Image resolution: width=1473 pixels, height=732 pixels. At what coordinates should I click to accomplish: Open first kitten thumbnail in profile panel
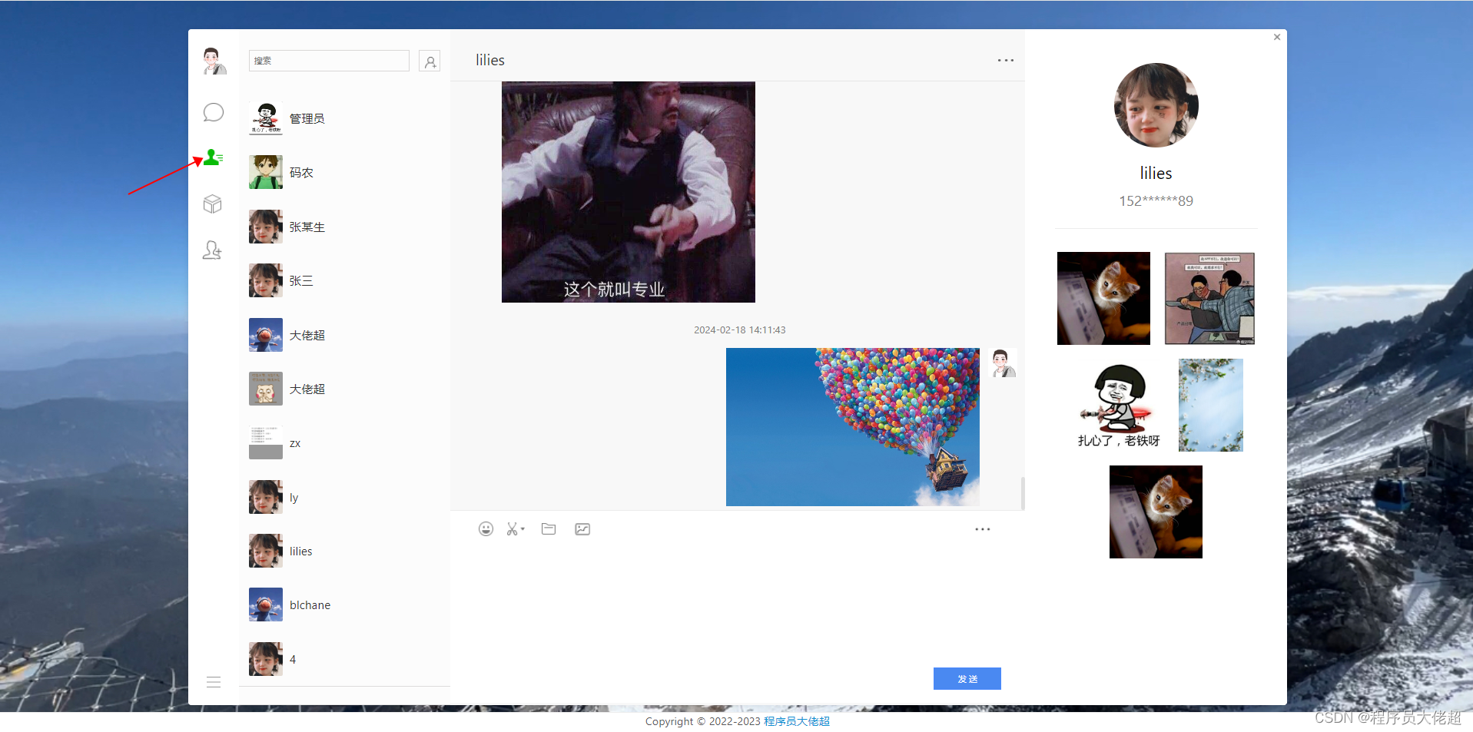point(1103,298)
